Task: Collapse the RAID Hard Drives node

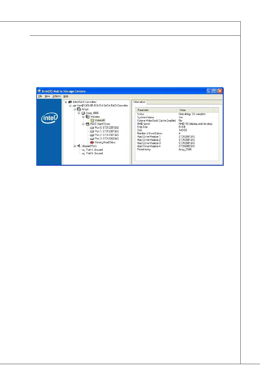Action: pos(84,124)
